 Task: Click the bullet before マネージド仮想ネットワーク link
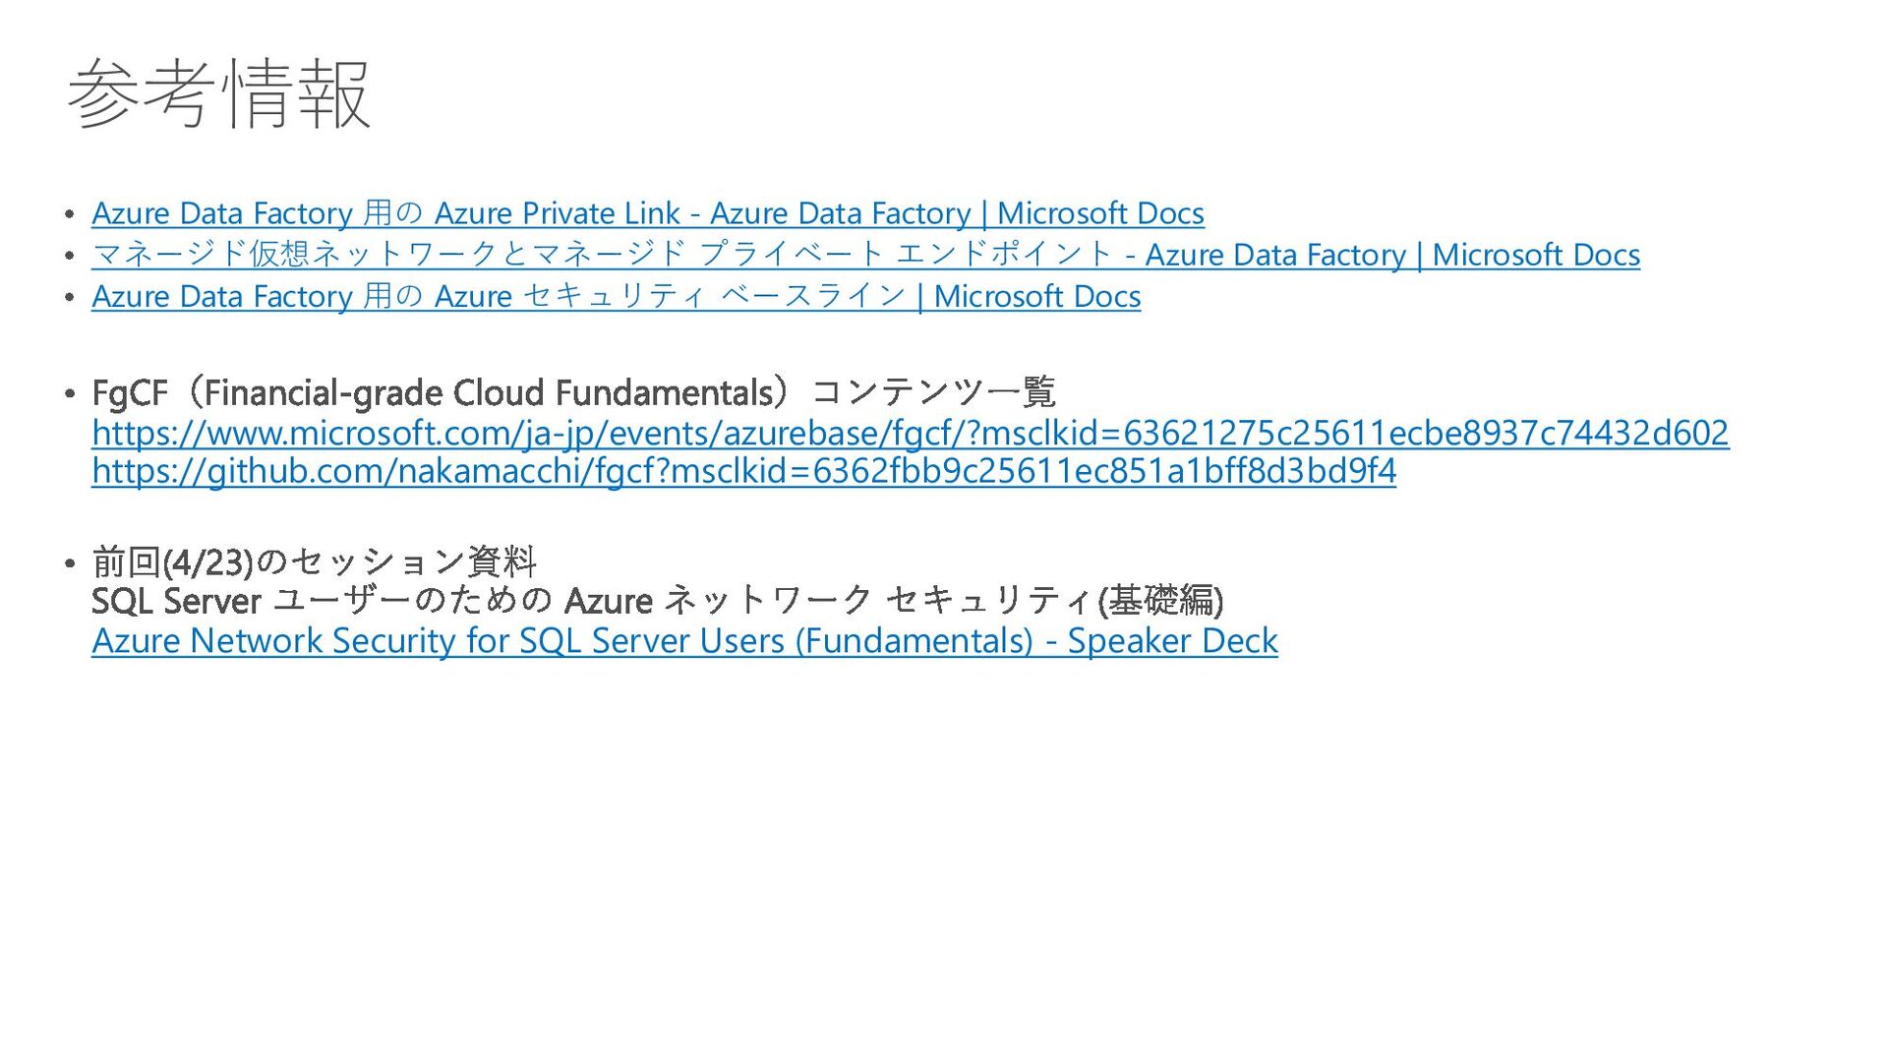tap(70, 256)
